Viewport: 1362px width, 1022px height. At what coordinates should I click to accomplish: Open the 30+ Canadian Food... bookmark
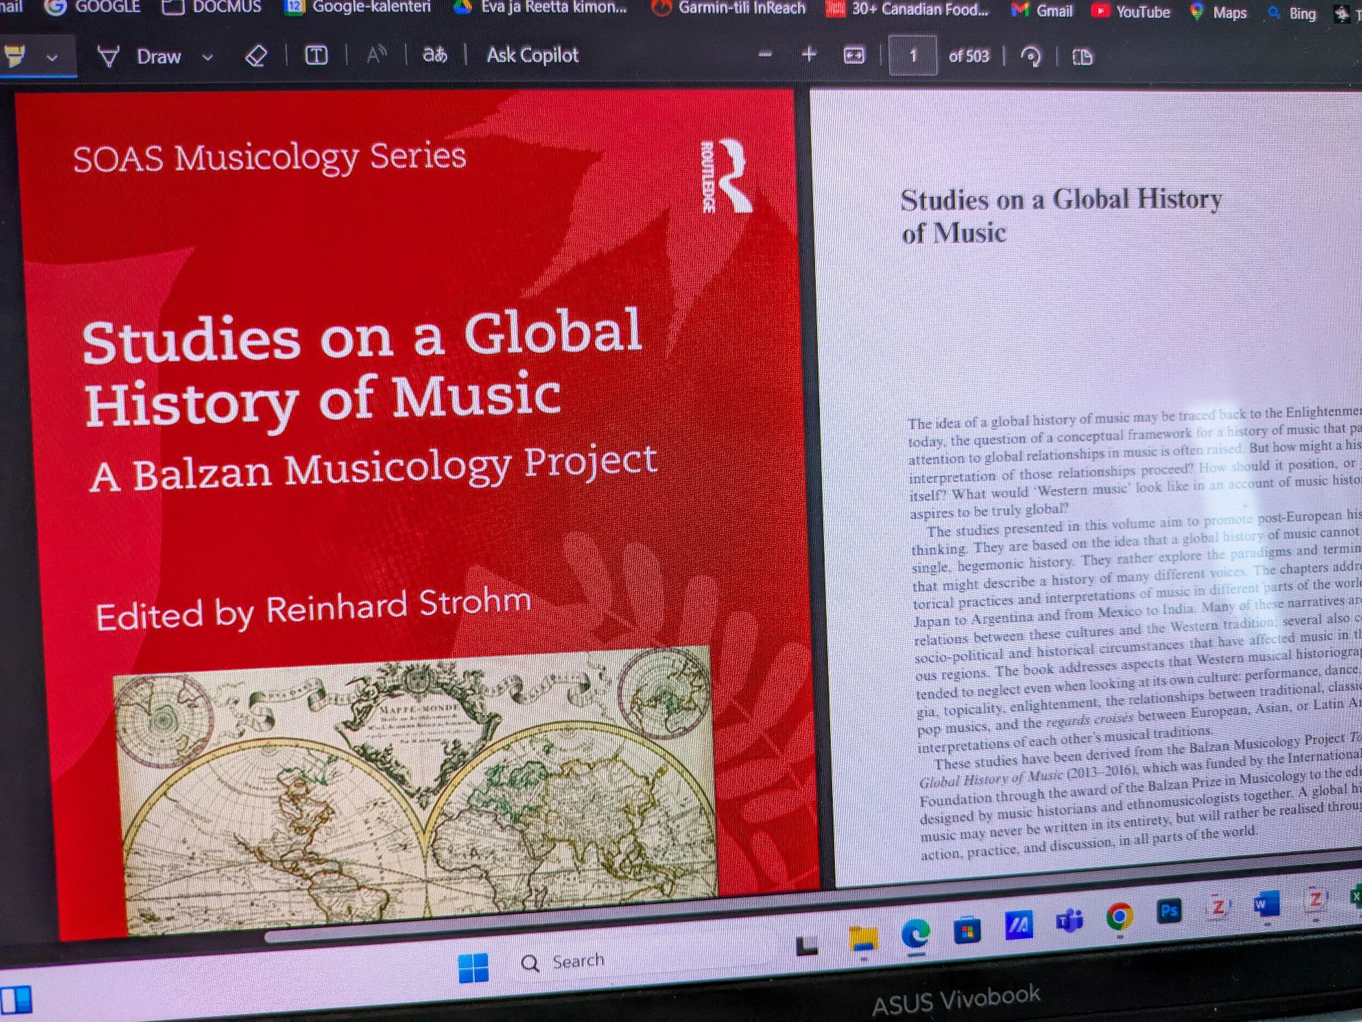pyautogui.click(x=906, y=9)
